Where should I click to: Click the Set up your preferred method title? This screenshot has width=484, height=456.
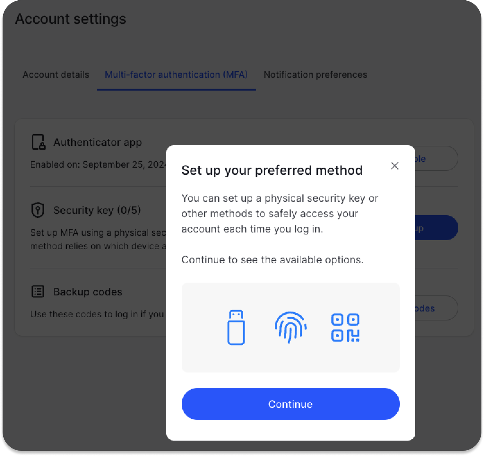pos(272,170)
